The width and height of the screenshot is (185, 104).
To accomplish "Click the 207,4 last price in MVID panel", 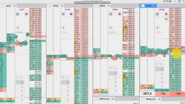I will point(147,94).
